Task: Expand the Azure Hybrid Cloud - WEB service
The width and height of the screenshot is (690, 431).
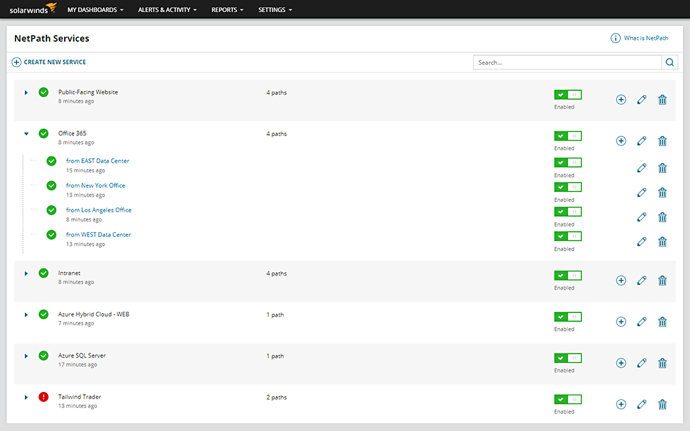Action: pyautogui.click(x=26, y=314)
